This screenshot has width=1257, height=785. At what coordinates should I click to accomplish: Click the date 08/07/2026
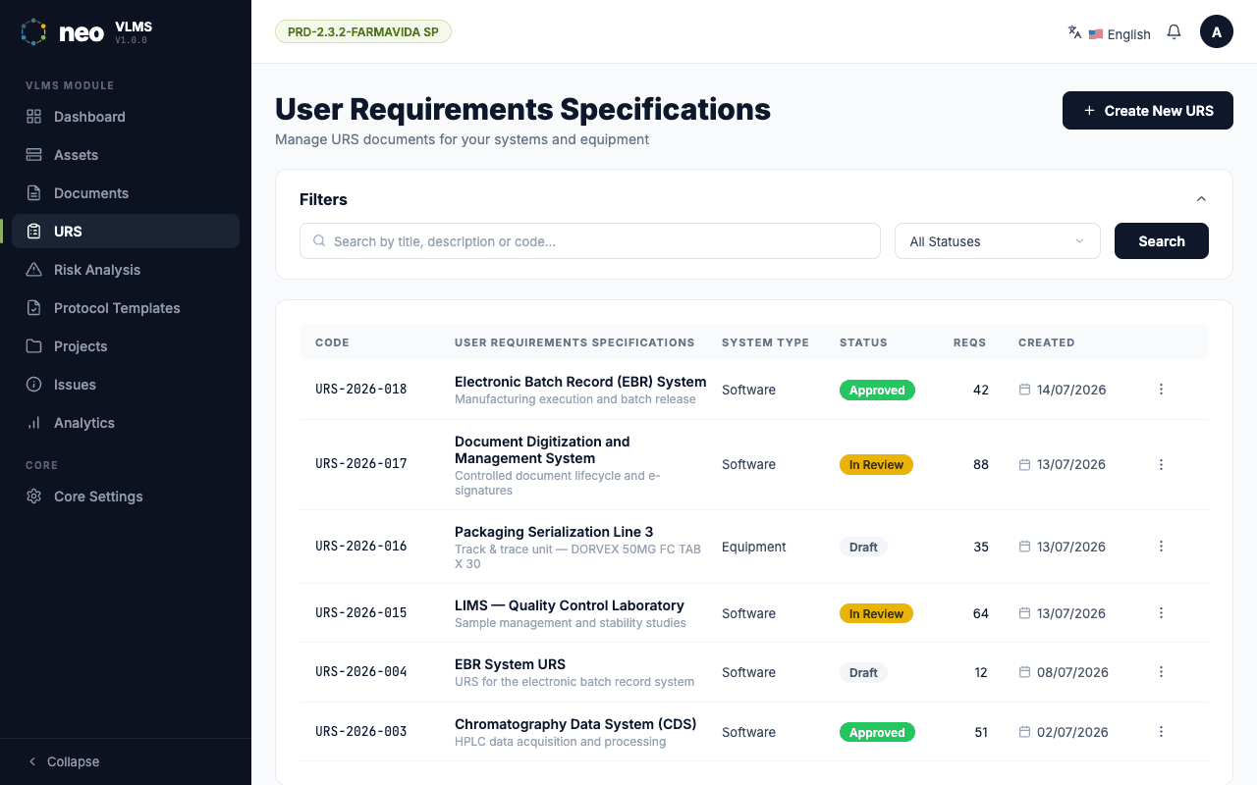point(1072,672)
